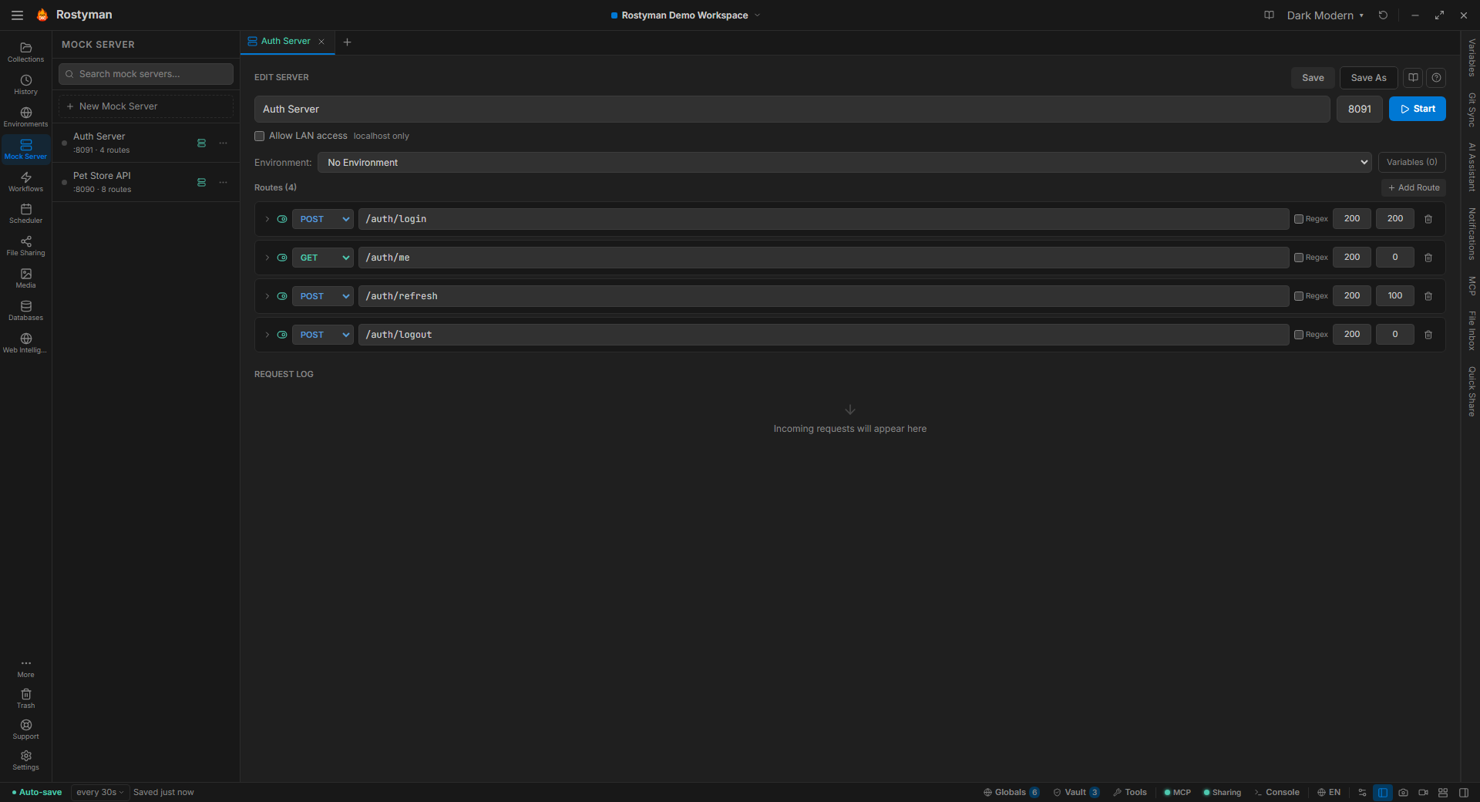
Task: Toggle enabled eye for /auth/login route
Action: (x=282, y=219)
